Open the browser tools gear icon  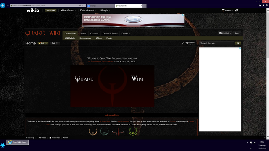pos(267,5)
